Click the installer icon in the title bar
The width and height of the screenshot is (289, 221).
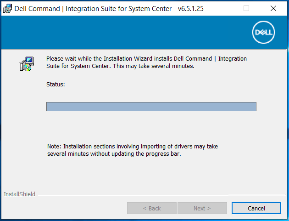(7, 8)
